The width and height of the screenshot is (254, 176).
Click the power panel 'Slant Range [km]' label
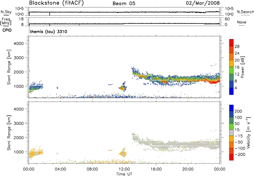tap(9, 67)
